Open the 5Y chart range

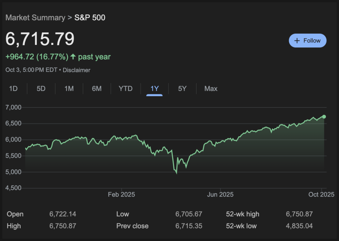pos(182,89)
